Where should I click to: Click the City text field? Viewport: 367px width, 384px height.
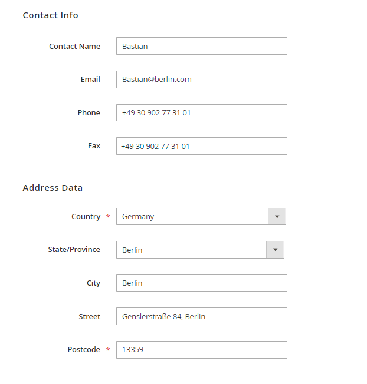pos(201,283)
